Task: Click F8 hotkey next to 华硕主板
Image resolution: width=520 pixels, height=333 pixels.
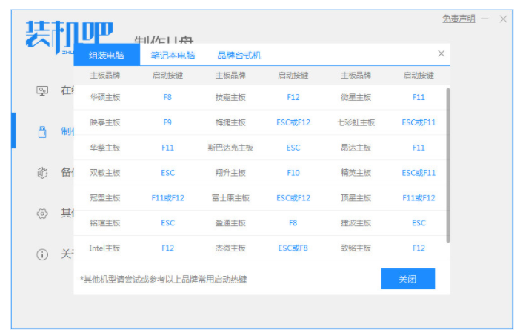Action: tap(167, 97)
